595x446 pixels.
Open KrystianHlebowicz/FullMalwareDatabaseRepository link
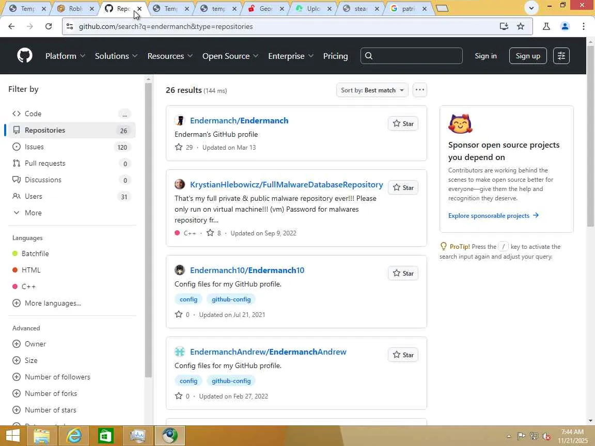click(287, 185)
